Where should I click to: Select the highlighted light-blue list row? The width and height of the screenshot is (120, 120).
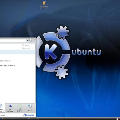pos(17,52)
